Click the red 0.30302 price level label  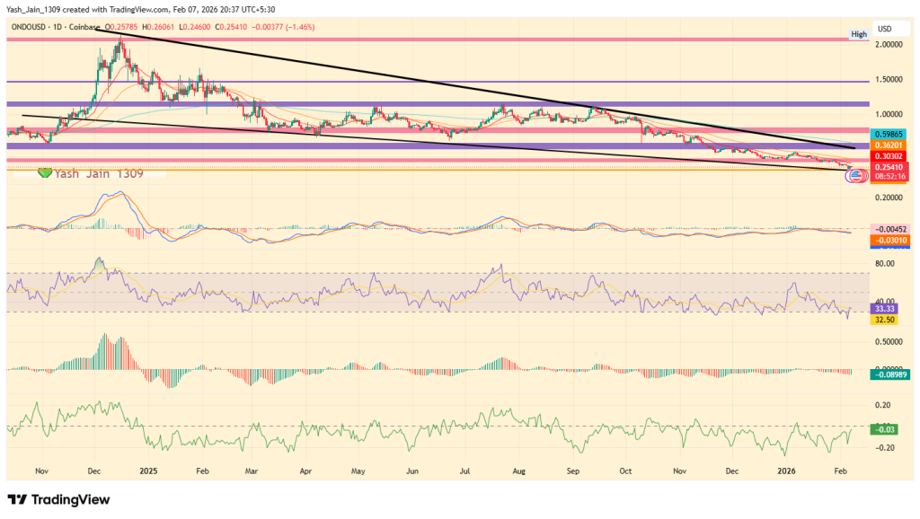click(x=888, y=155)
